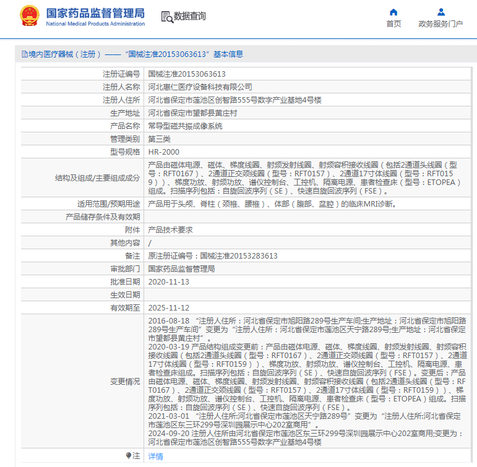Click the NMPA national emblem logo

(30, 16)
